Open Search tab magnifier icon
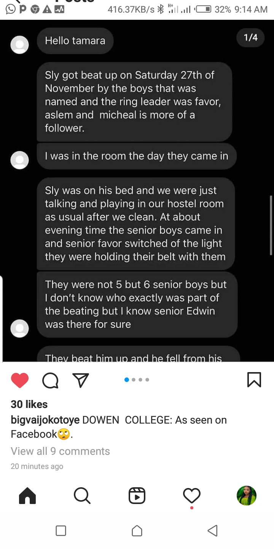This screenshot has height=549, width=274. (82, 496)
